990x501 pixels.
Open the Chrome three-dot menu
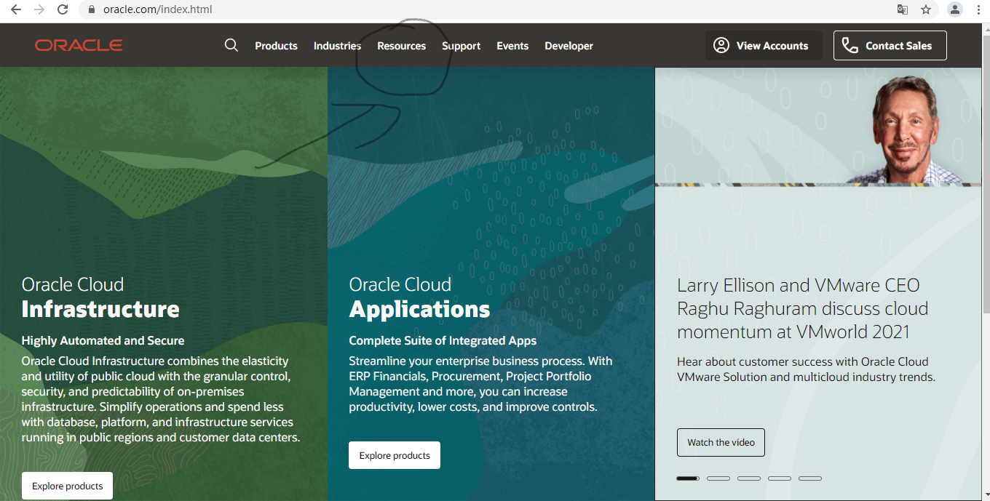pos(978,9)
